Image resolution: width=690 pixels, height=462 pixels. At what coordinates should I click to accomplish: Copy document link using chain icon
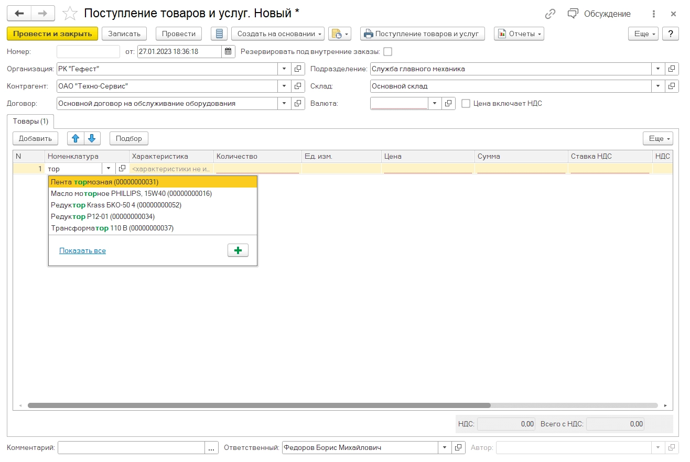(549, 14)
